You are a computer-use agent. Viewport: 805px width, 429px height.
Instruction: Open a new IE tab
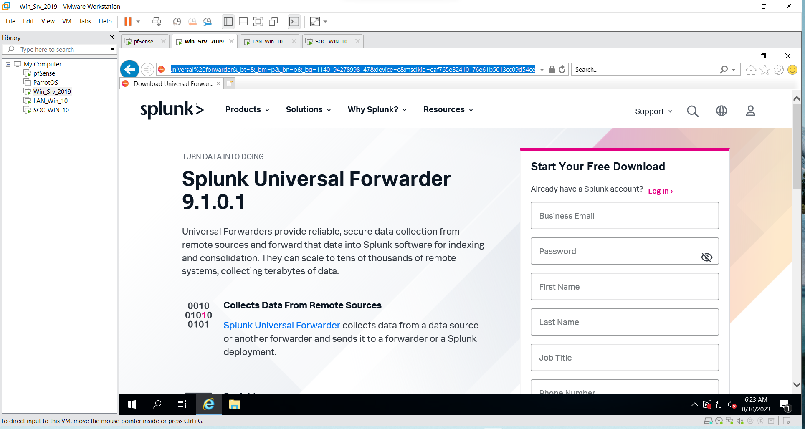pyautogui.click(x=230, y=83)
